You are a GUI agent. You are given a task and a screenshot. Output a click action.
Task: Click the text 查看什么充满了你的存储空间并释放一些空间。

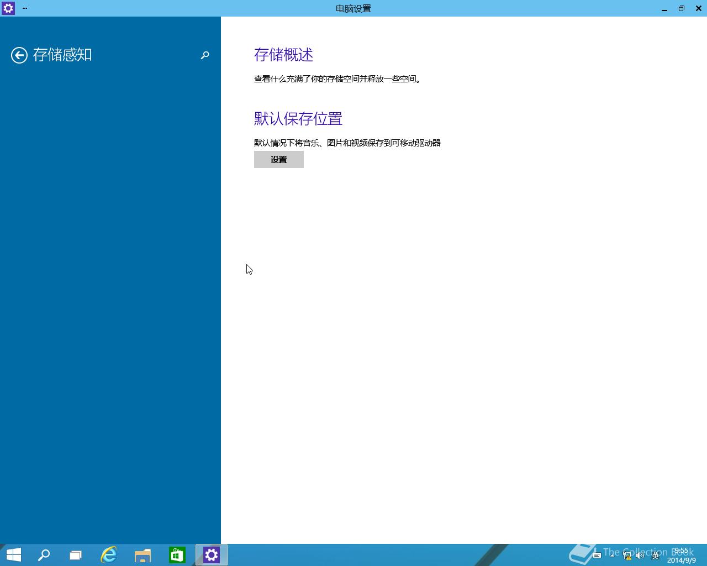[339, 79]
